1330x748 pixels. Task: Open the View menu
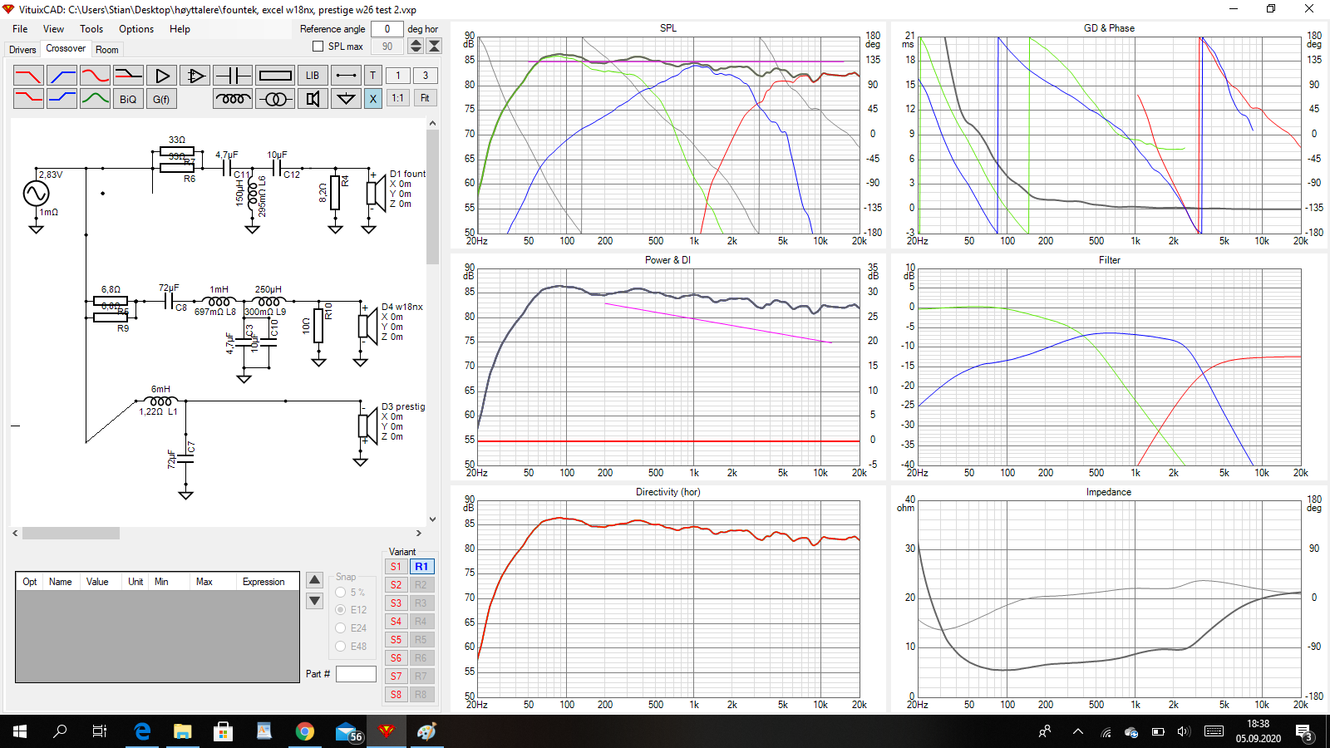[53, 29]
